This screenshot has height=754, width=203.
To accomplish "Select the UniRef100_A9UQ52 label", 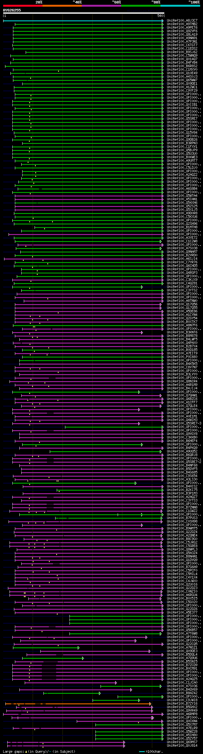I will click(182, 452).
